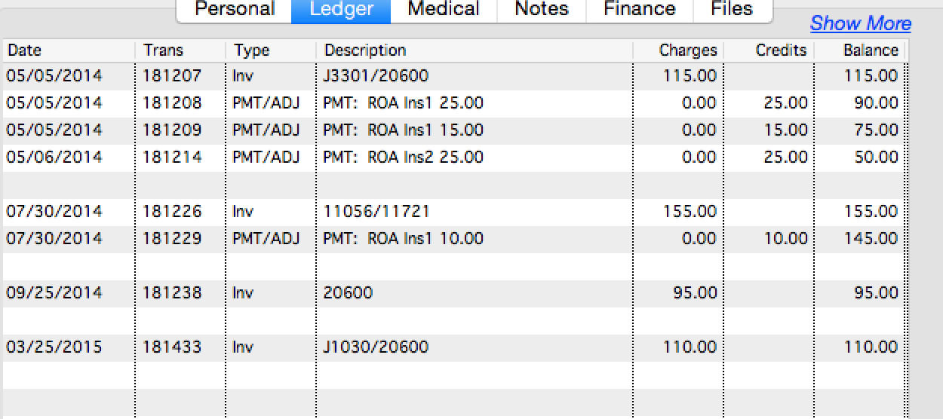Open the Medical tab
This screenshot has width=943, height=419.
(x=443, y=10)
